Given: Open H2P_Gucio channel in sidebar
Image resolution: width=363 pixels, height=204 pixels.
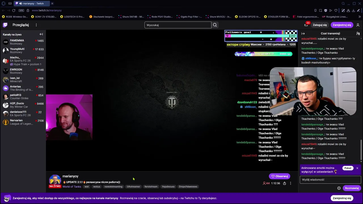Looking at the screenshot, I should pyautogui.click(x=23, y=105).
